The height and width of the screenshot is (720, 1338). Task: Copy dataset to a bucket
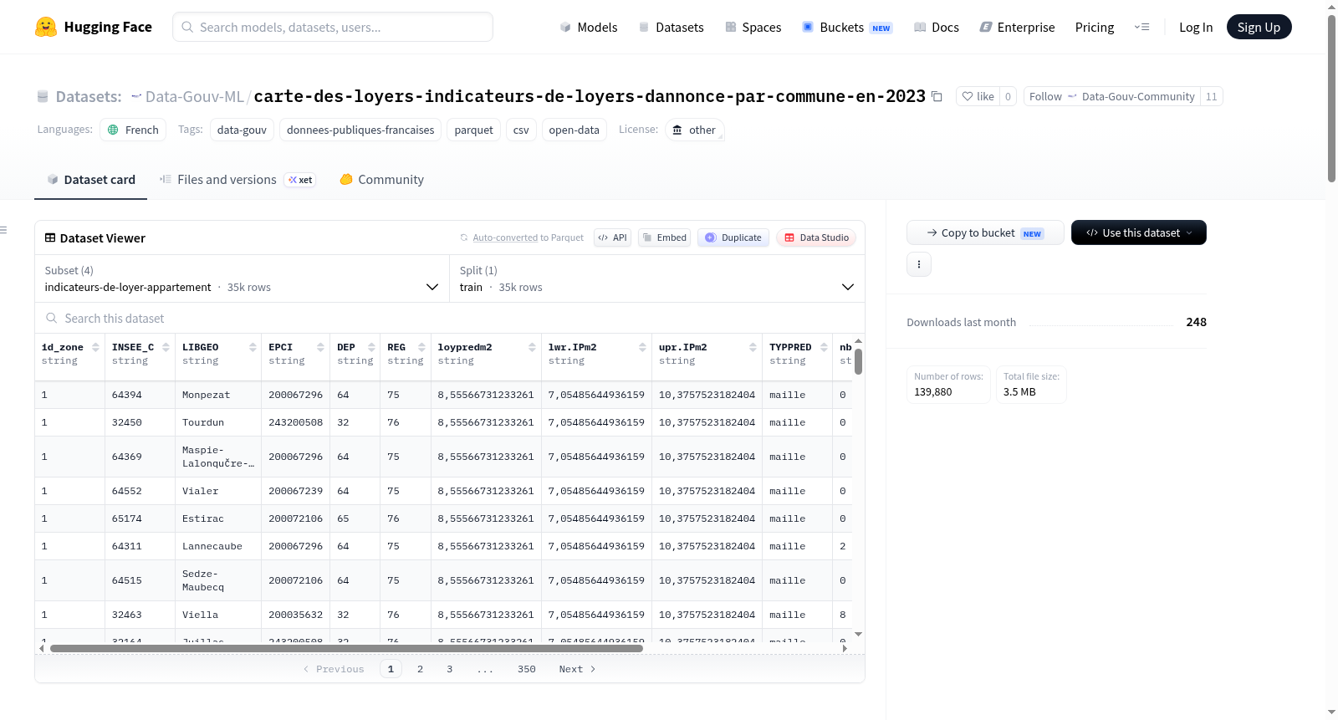click(985, 232)
